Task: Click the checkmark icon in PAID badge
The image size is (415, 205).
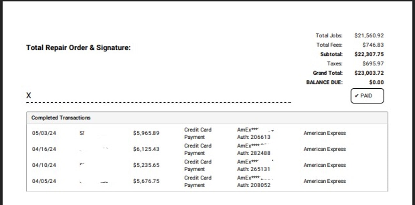Action: (x=357, y=96)
